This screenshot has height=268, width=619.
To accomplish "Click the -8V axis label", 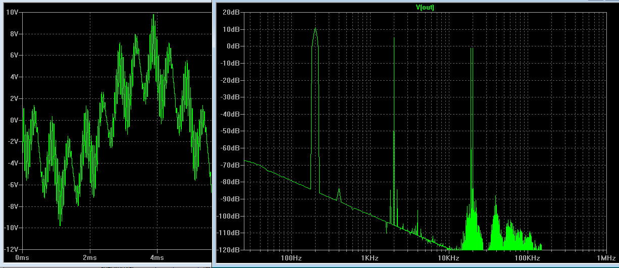I will 12,206.
